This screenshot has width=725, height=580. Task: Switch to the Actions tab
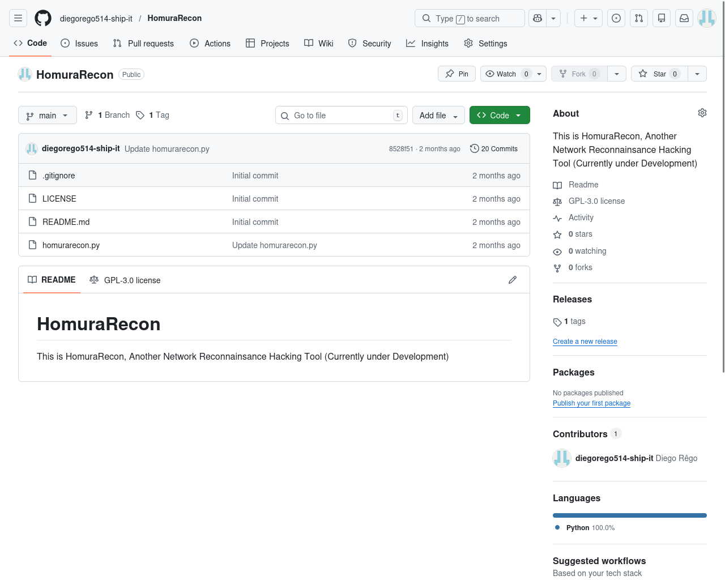tap(210, 44)
